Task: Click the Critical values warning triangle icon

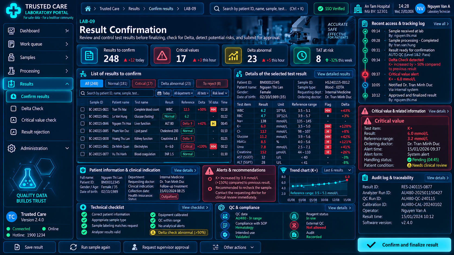Action: 162,56
